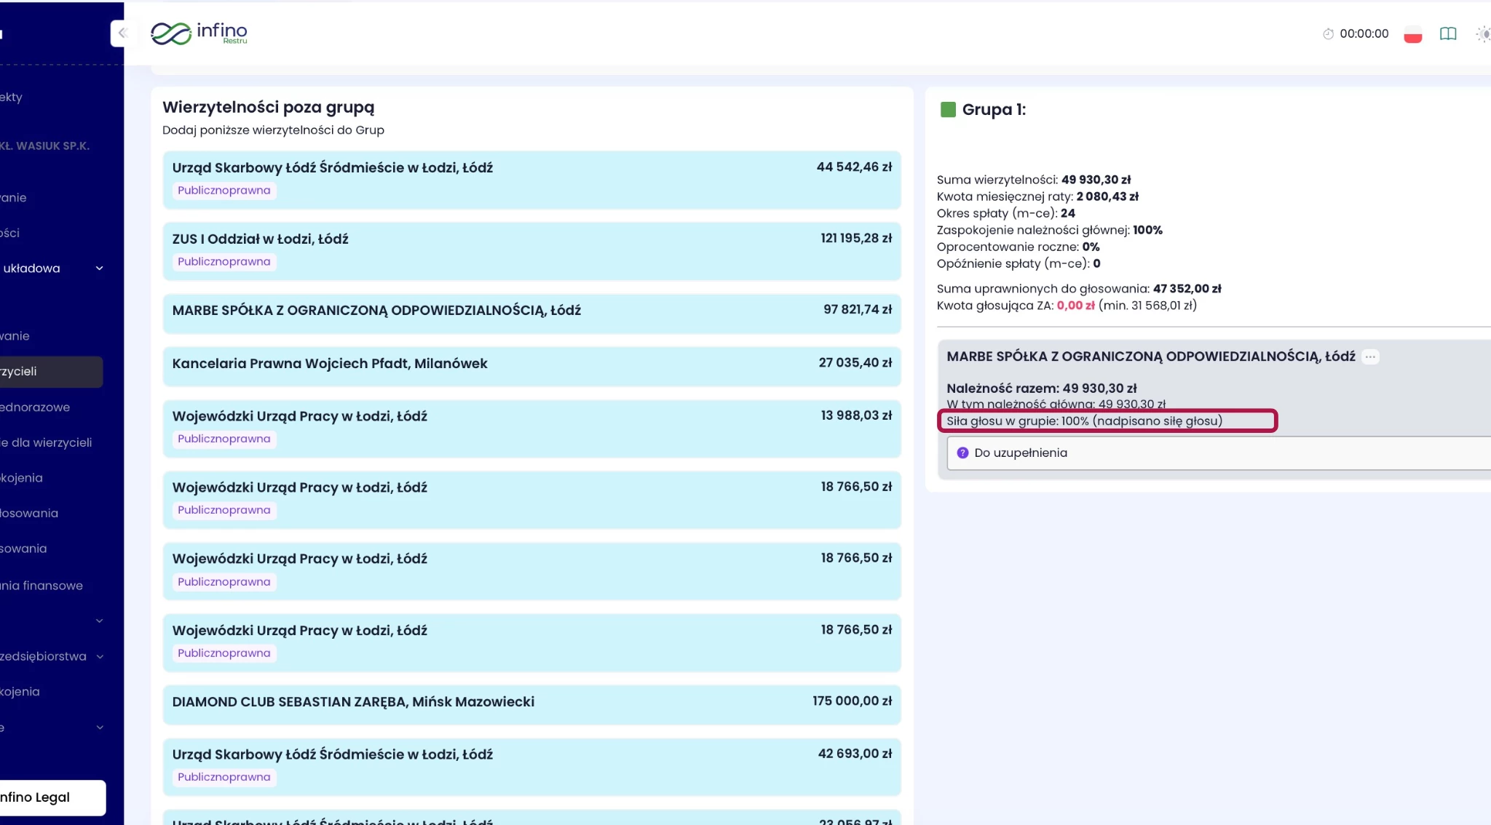Select the Urząd Skarbowy card for 44 542,46 zł
This screenshot has height=825, width=1491.
[x=531, y=180]
